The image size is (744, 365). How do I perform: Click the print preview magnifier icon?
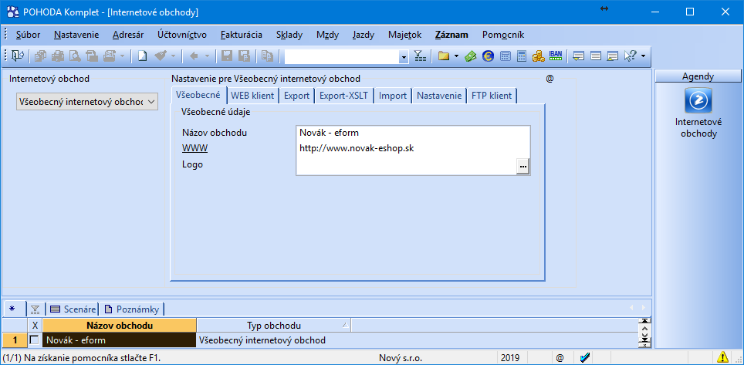coord(75,56)
